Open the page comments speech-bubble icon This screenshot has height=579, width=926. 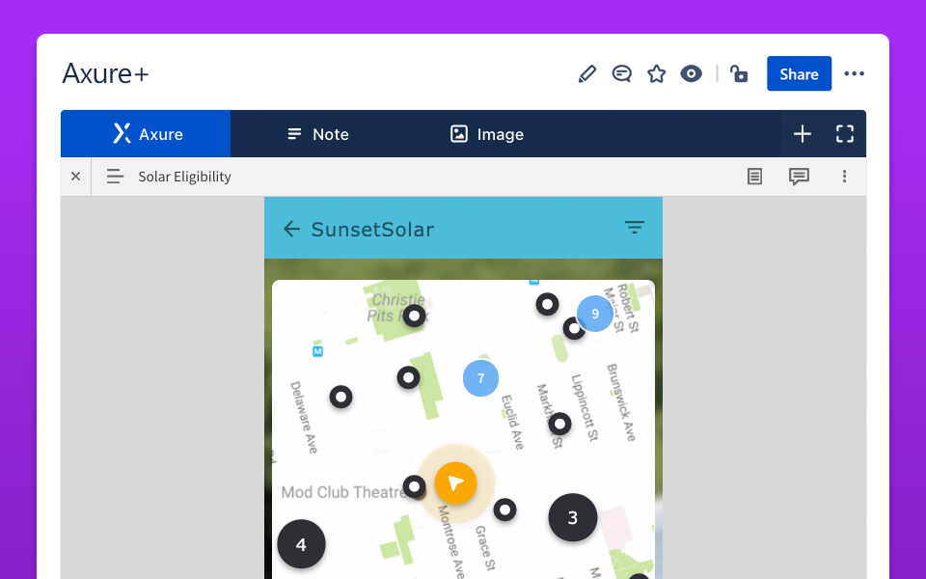tap(622, 74)
